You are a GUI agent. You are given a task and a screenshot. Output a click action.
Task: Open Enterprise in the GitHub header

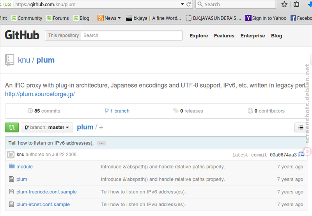pos(252,36)
